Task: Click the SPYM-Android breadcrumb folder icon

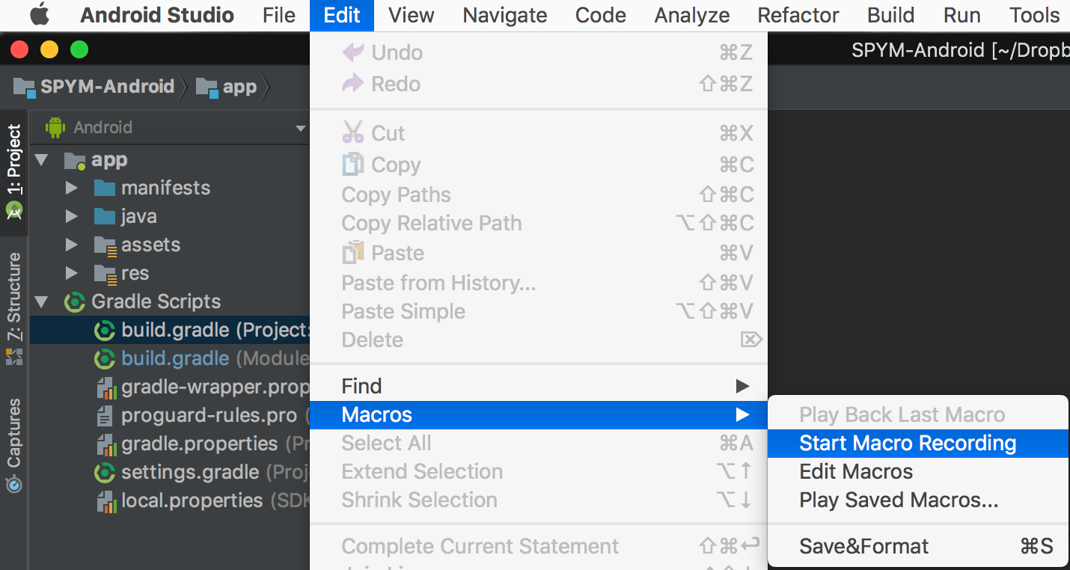Action: 24,88
